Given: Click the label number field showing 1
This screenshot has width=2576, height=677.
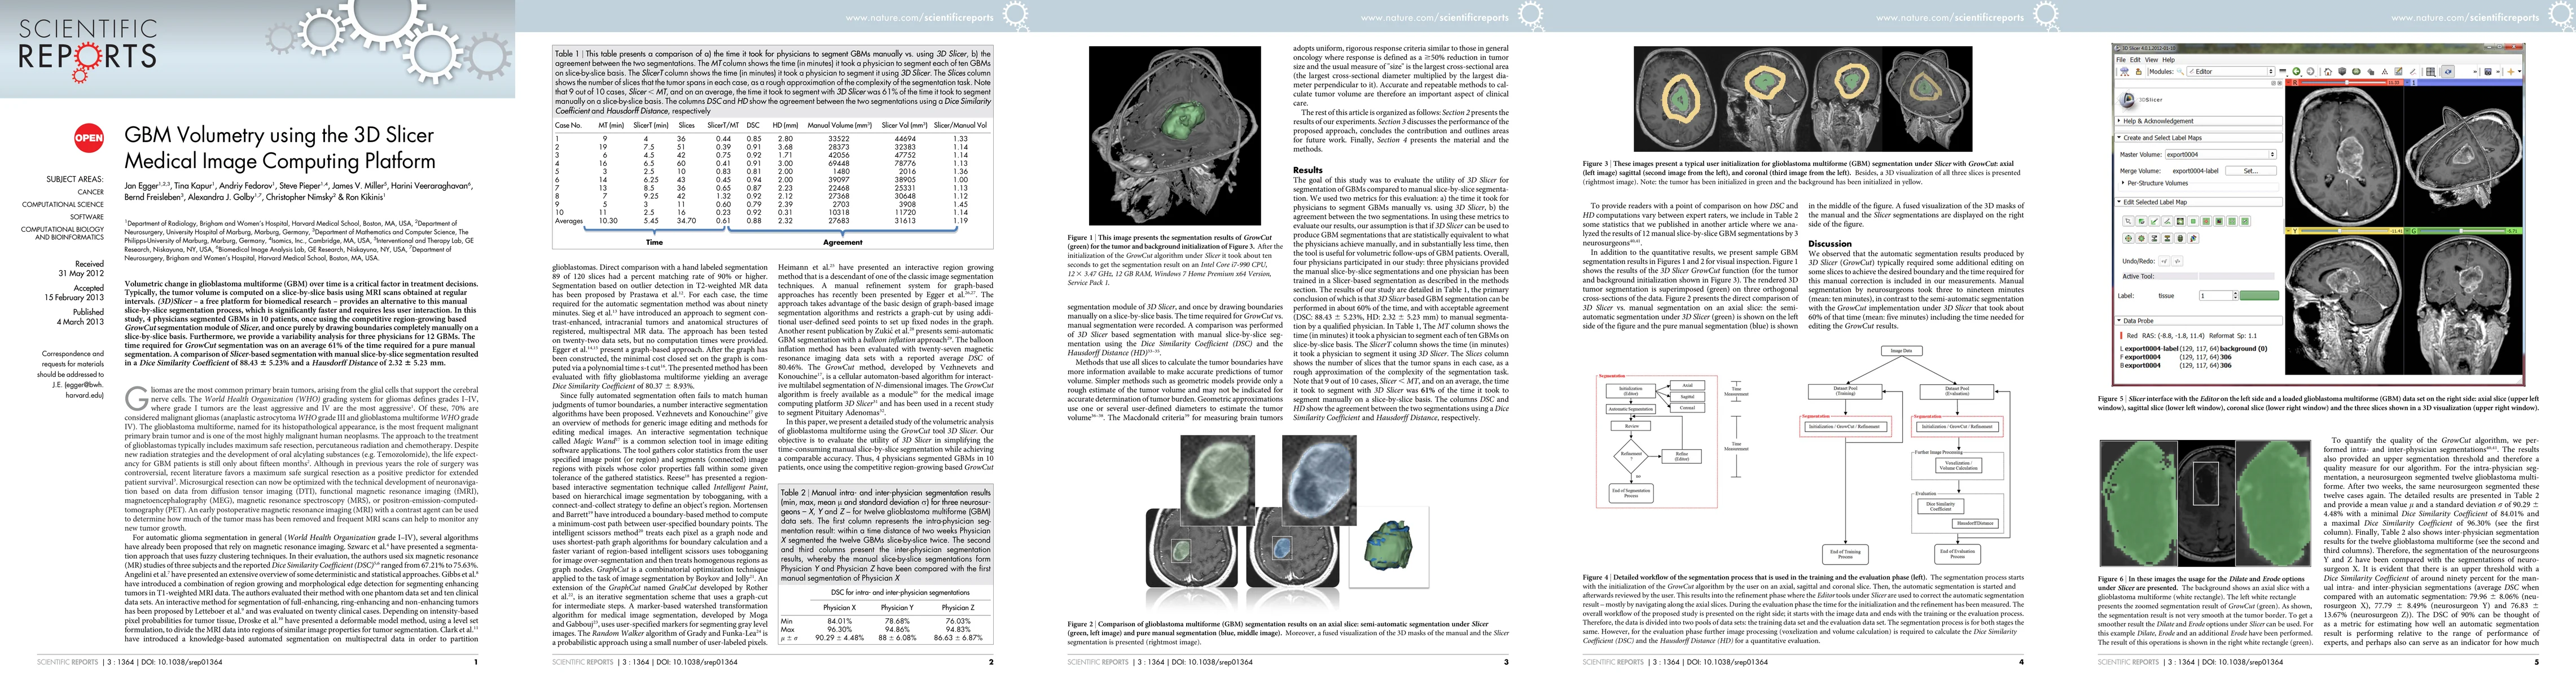Looking at the screenshot, I should point(2215,296).
